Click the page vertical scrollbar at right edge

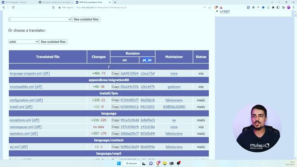pyautogui.click(x=296, y=85)
